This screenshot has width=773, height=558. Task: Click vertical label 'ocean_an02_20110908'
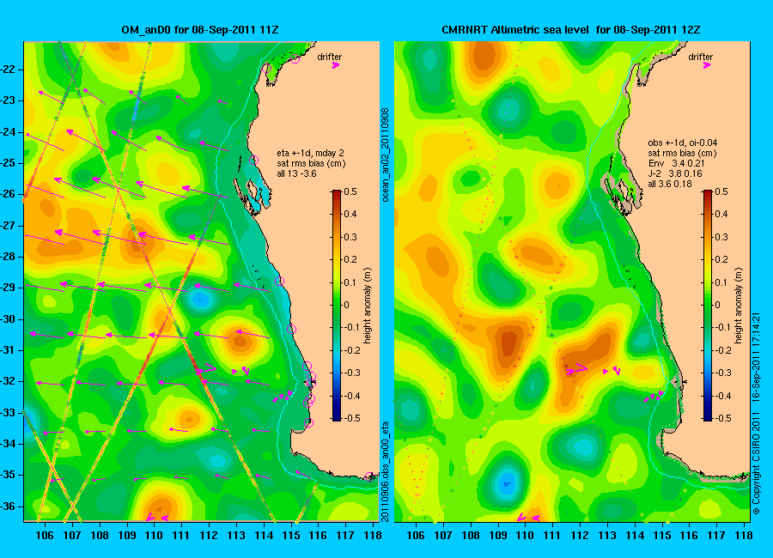(x=386, y=155)
